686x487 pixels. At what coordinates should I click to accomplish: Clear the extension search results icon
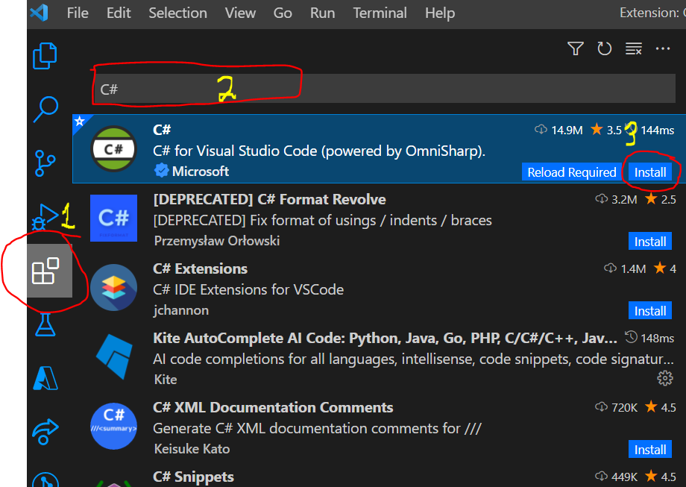point(633,48)
